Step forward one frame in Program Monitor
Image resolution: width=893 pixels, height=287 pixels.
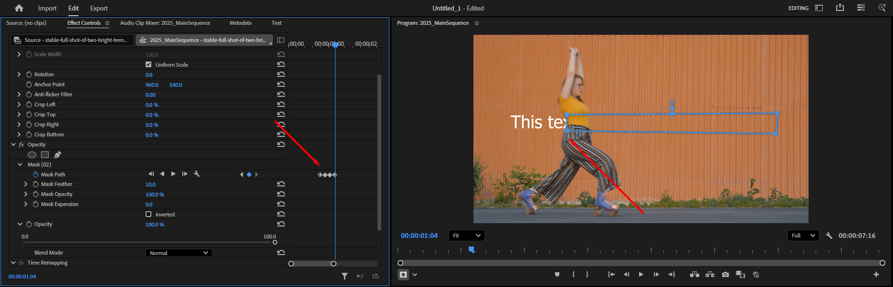(x=656, y=275)
